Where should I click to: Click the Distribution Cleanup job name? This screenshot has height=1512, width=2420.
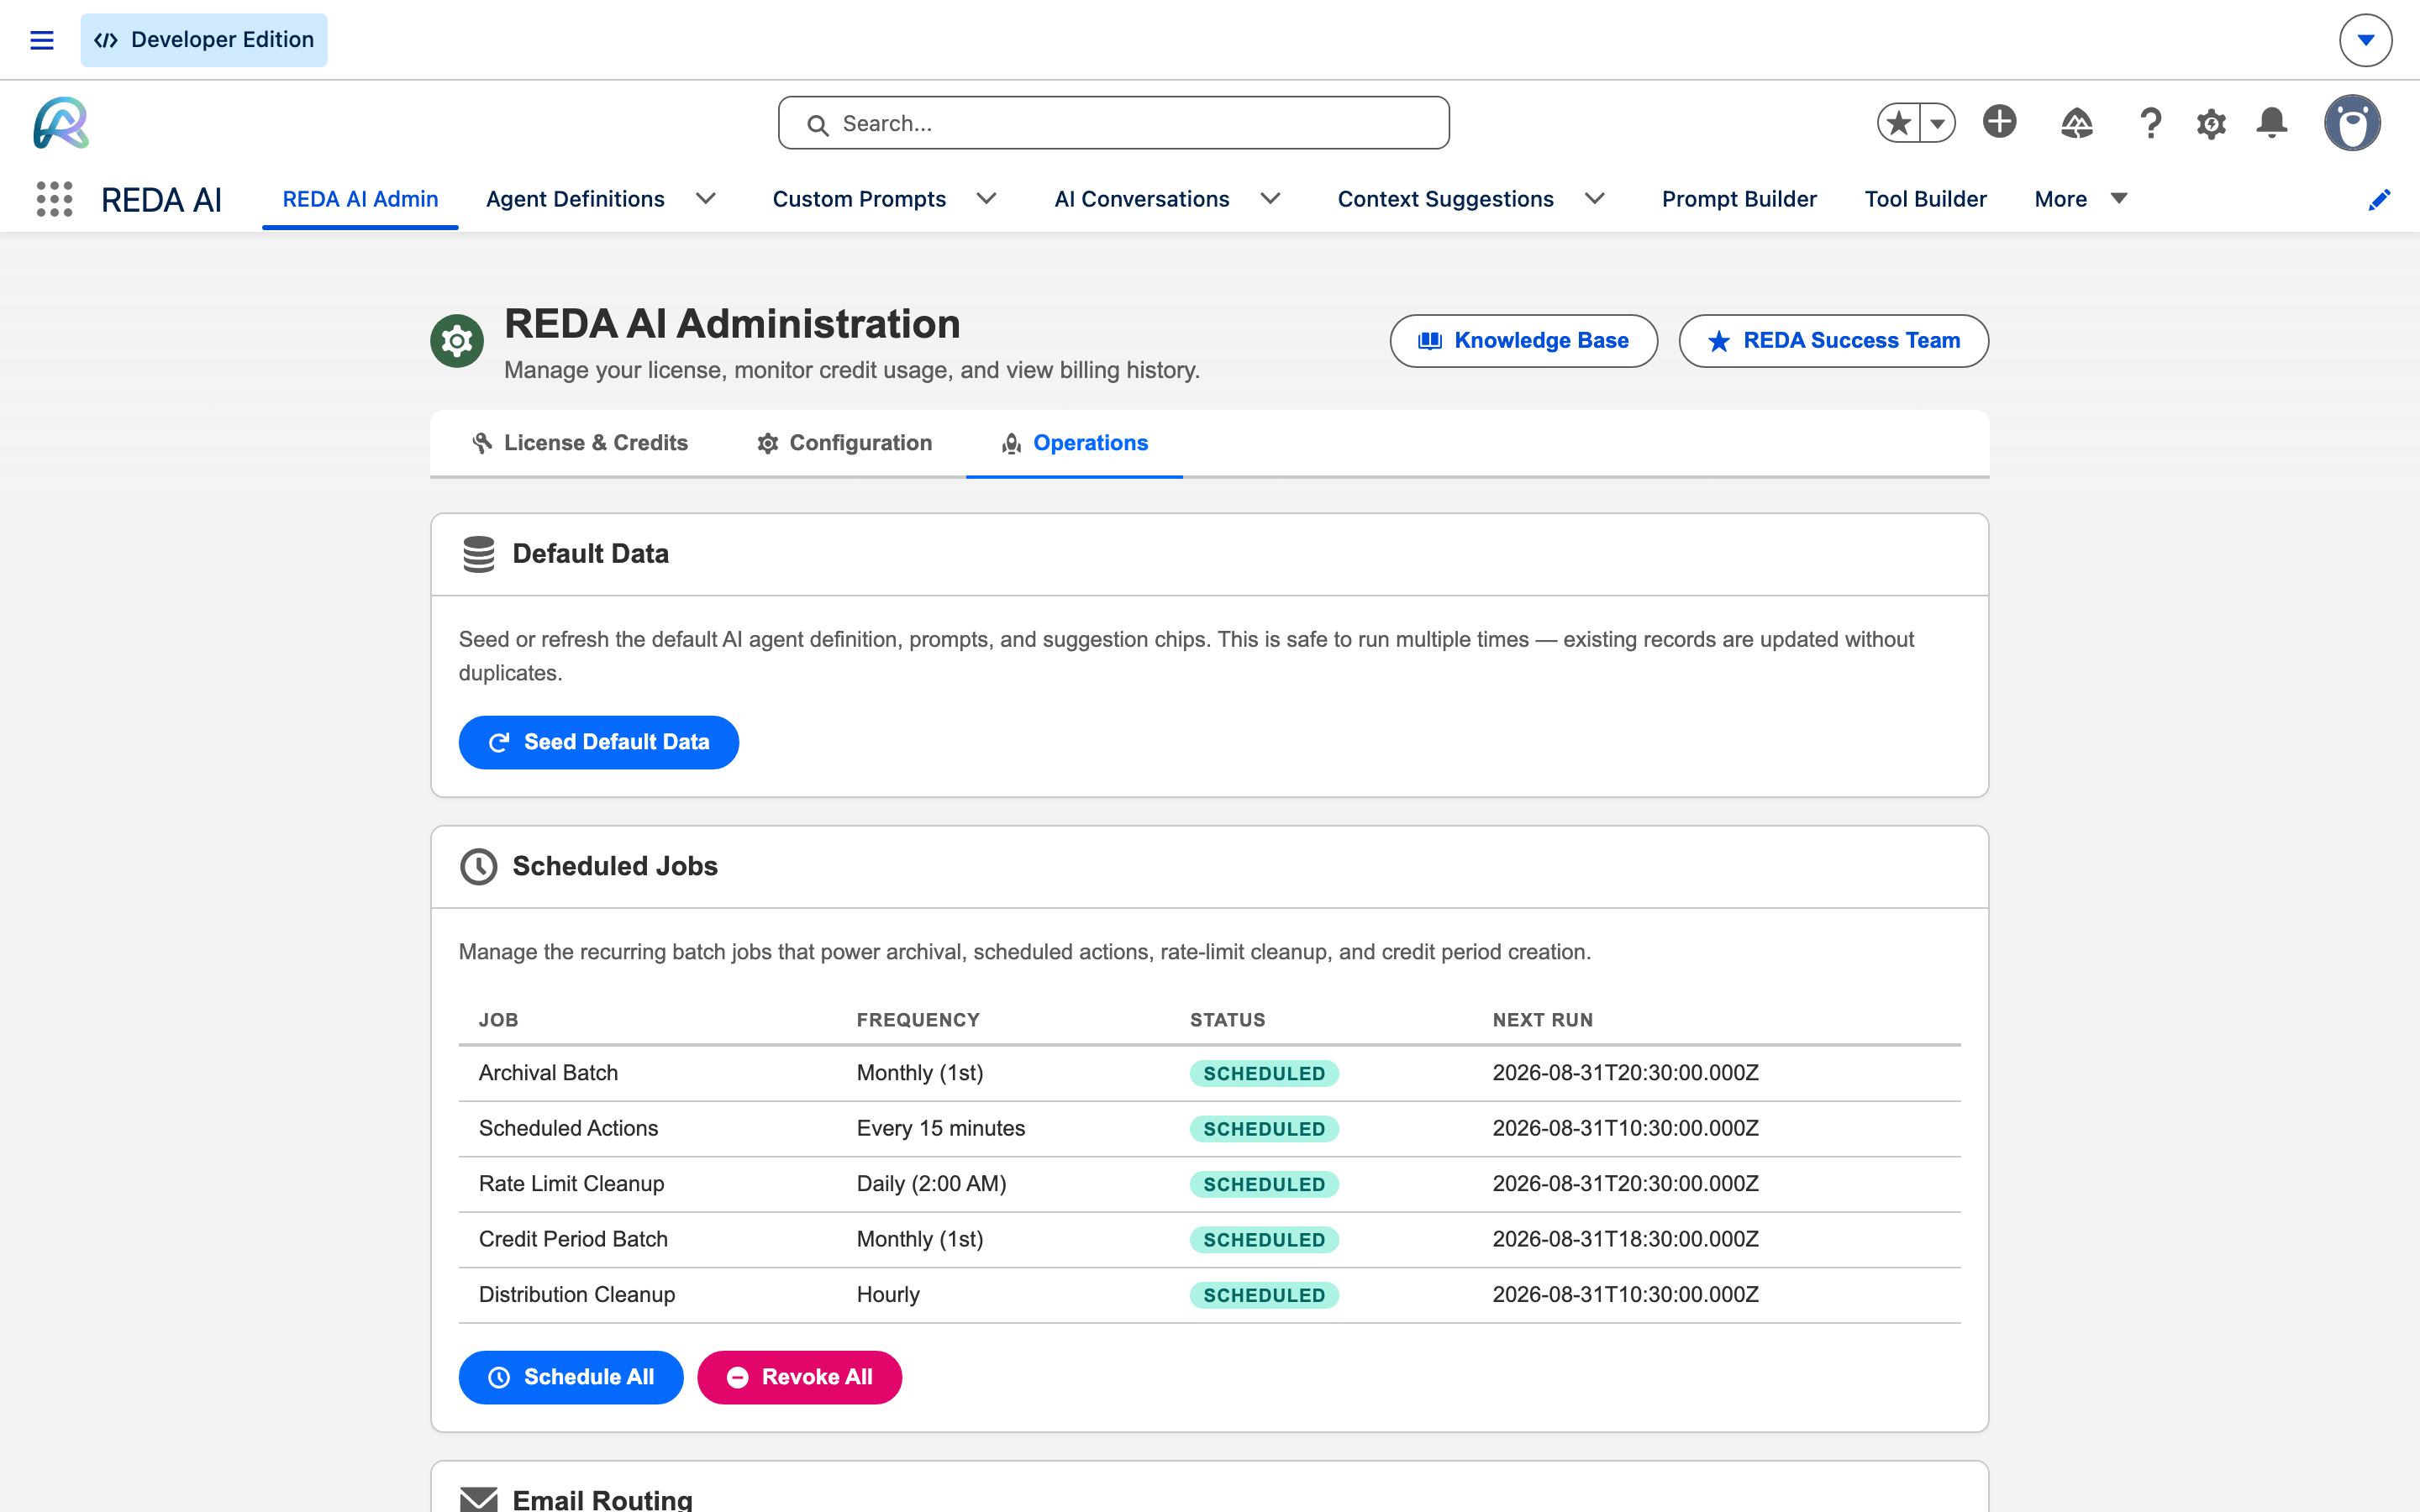[577, 1294]
